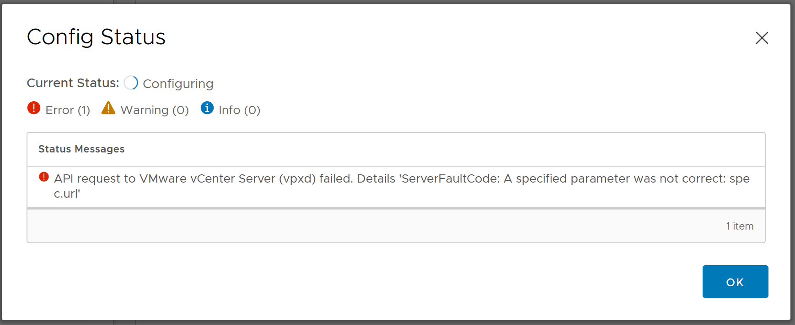Click the Status Messages column header
Screen dimensions: 795x325
tap(81, 149)
